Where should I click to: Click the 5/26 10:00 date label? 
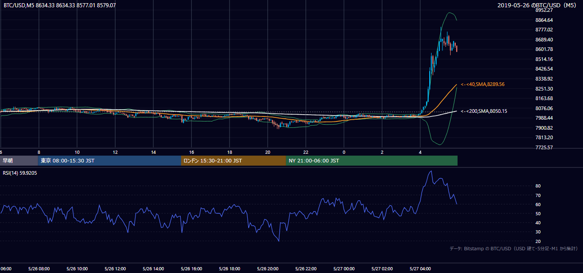(x=76, y=269)
